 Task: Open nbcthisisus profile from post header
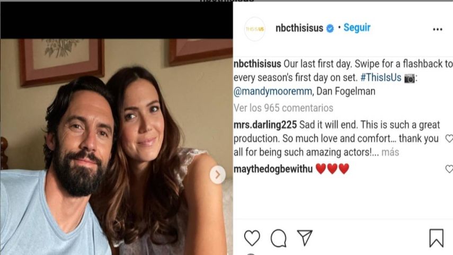(299, 29)
